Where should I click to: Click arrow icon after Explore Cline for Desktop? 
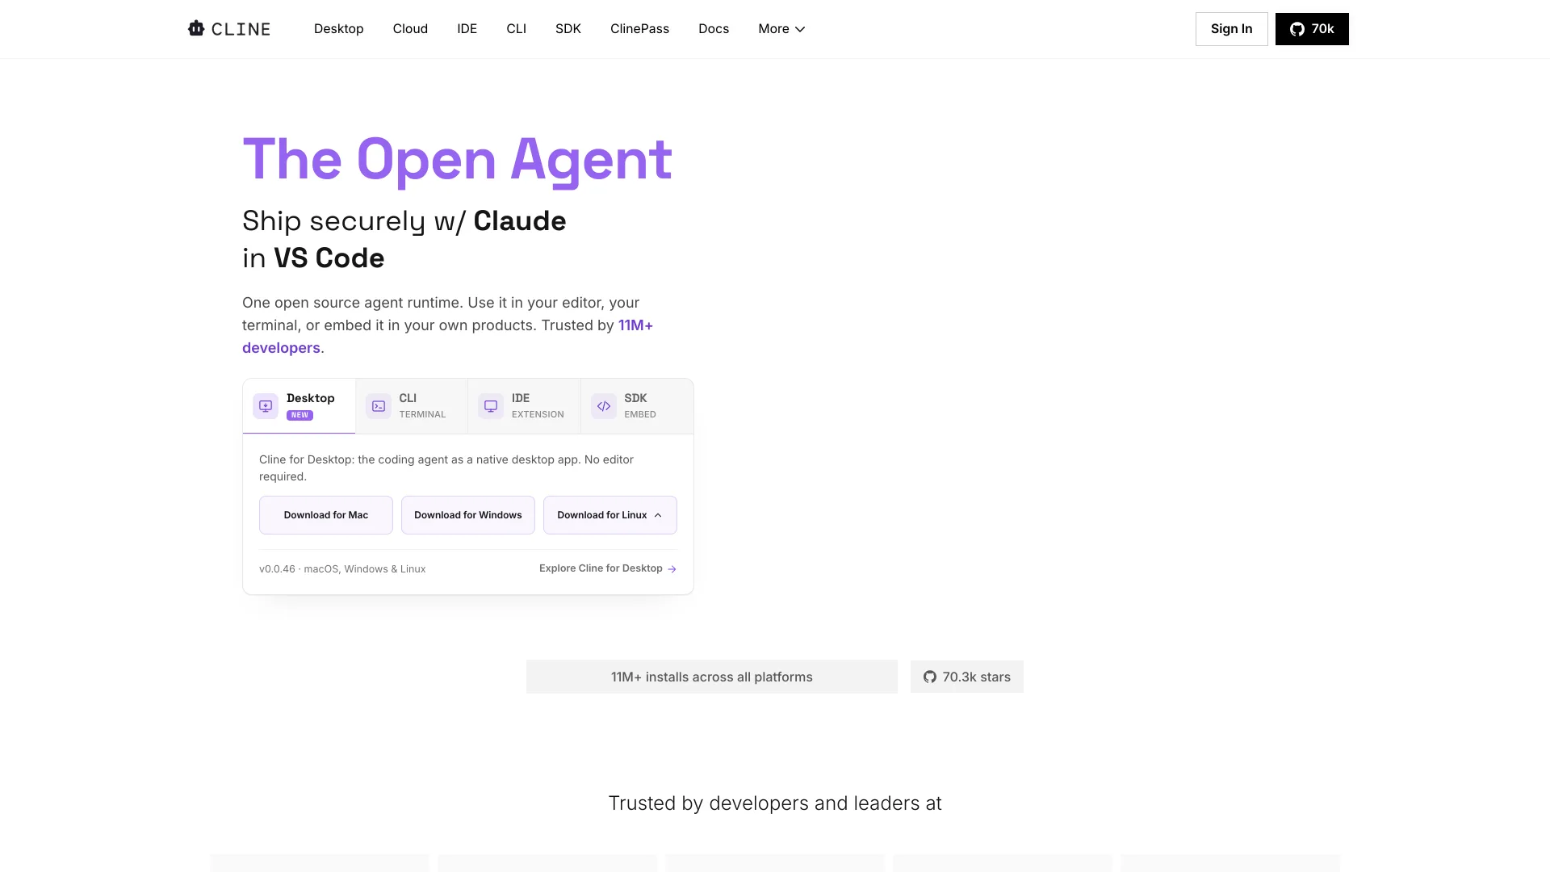(x=672, y=569)
